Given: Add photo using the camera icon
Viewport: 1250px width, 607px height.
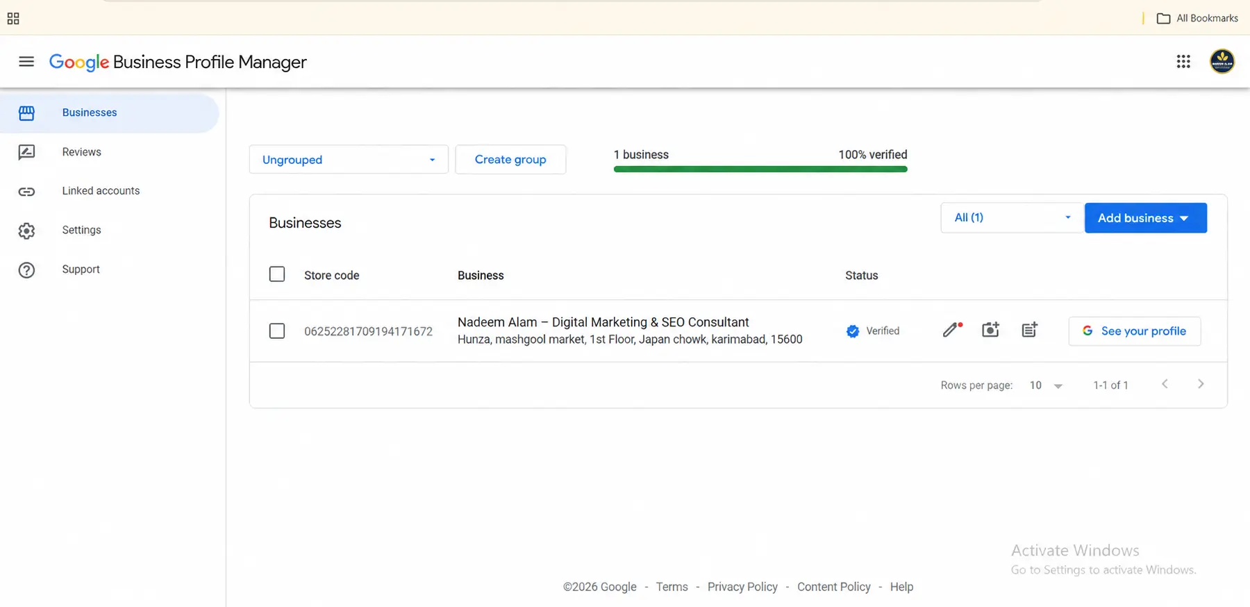Looking at the screenshot, I should (x=991, y=329).
